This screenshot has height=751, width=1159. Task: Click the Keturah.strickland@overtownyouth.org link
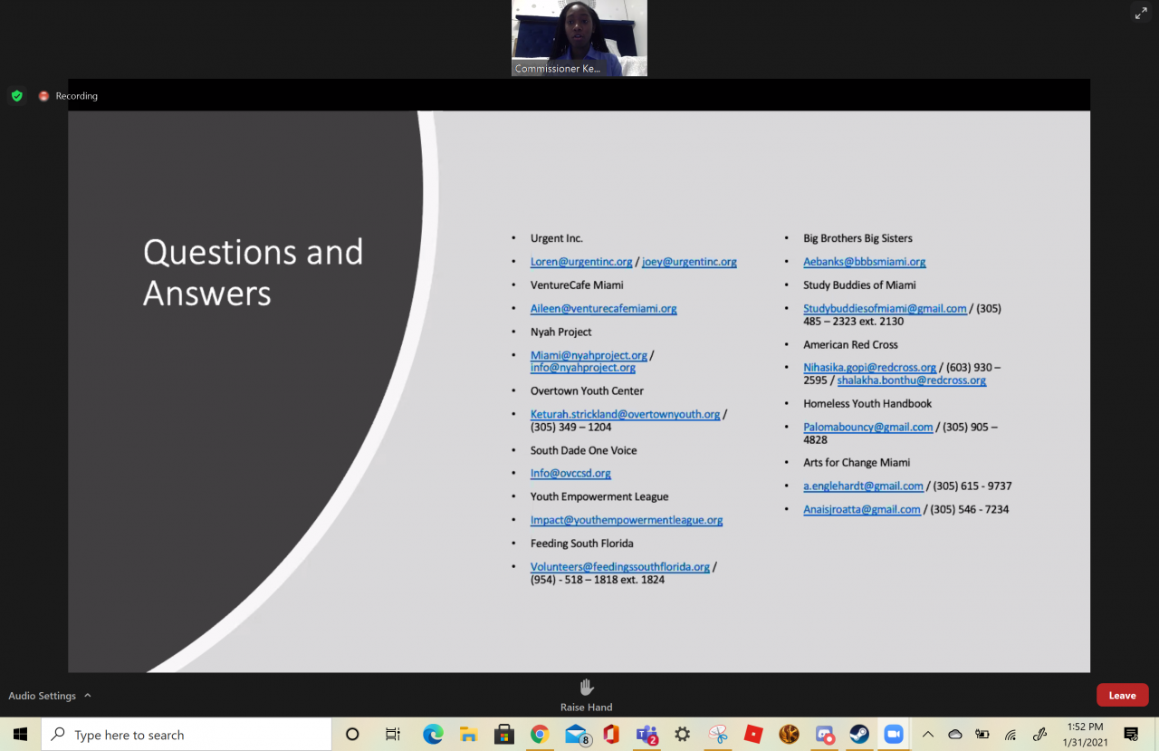[x=626, y=414]
